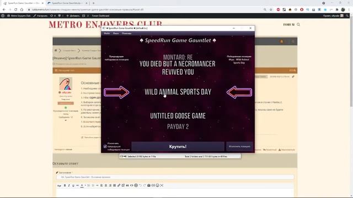This screenshot has width=353, height=198.
Task: Click undo in the reply editor
Action: [140, 185]
